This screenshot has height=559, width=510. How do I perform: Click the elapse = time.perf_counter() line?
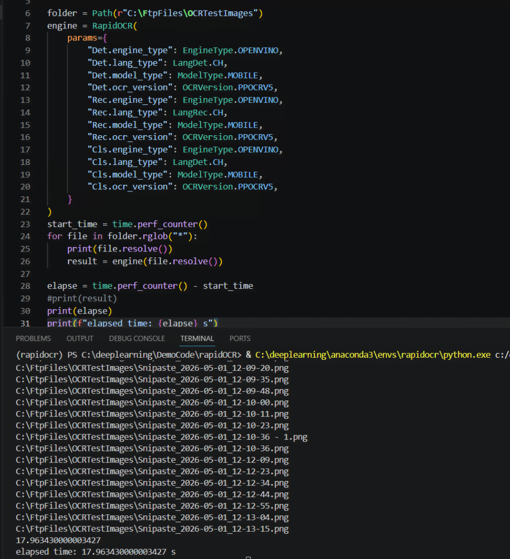pyautogui.click(x=150, y=286)
